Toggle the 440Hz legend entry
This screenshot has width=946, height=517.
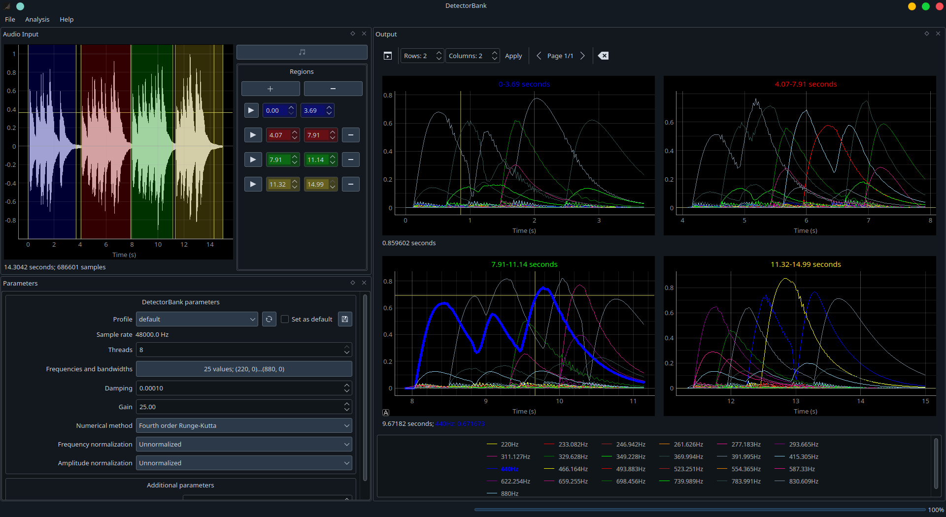503,469
